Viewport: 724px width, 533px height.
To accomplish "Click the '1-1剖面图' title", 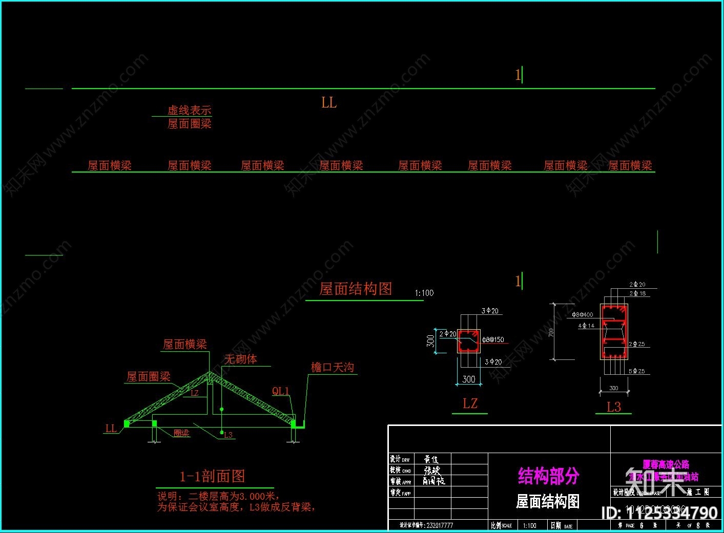I will (213, 477).
